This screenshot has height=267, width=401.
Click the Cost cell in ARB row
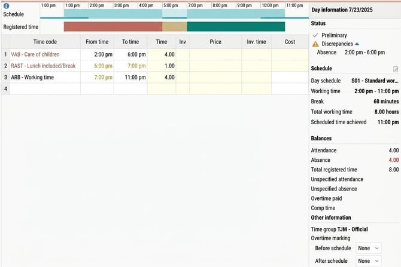click(x=290, y=77)
